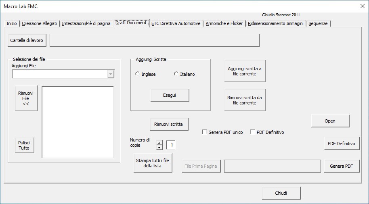Close the Macro Lab EMC window

pyautogui.click(x=362, y=6)
